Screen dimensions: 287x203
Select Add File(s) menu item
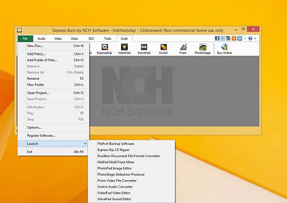pyautogui.click(x=54, y=54)
